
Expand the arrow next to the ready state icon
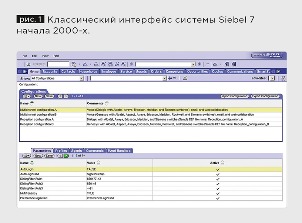(220, 64)
